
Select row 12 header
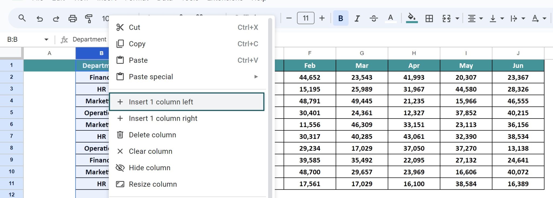pos(12,194)
